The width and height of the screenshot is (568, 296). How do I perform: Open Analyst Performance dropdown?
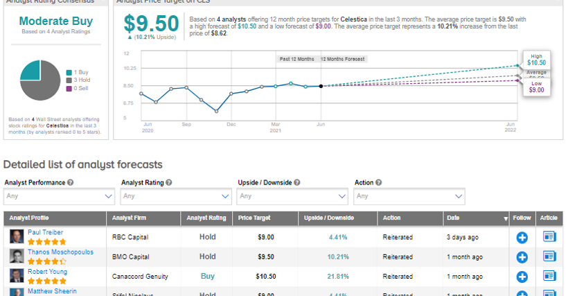click(59, 196)
